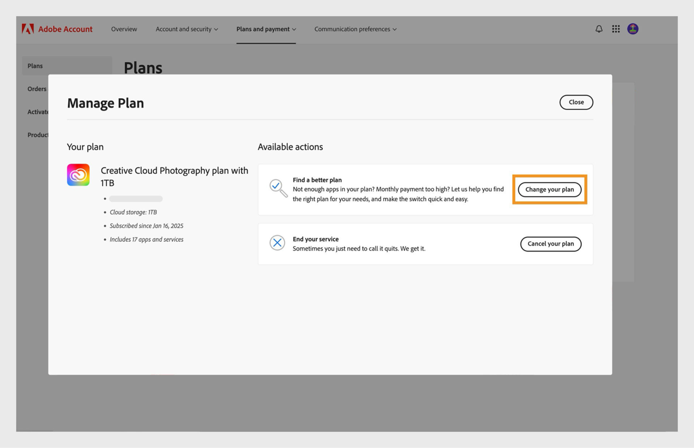Click the profile avatar icon
694x448 pixels.
pos(633,29)
